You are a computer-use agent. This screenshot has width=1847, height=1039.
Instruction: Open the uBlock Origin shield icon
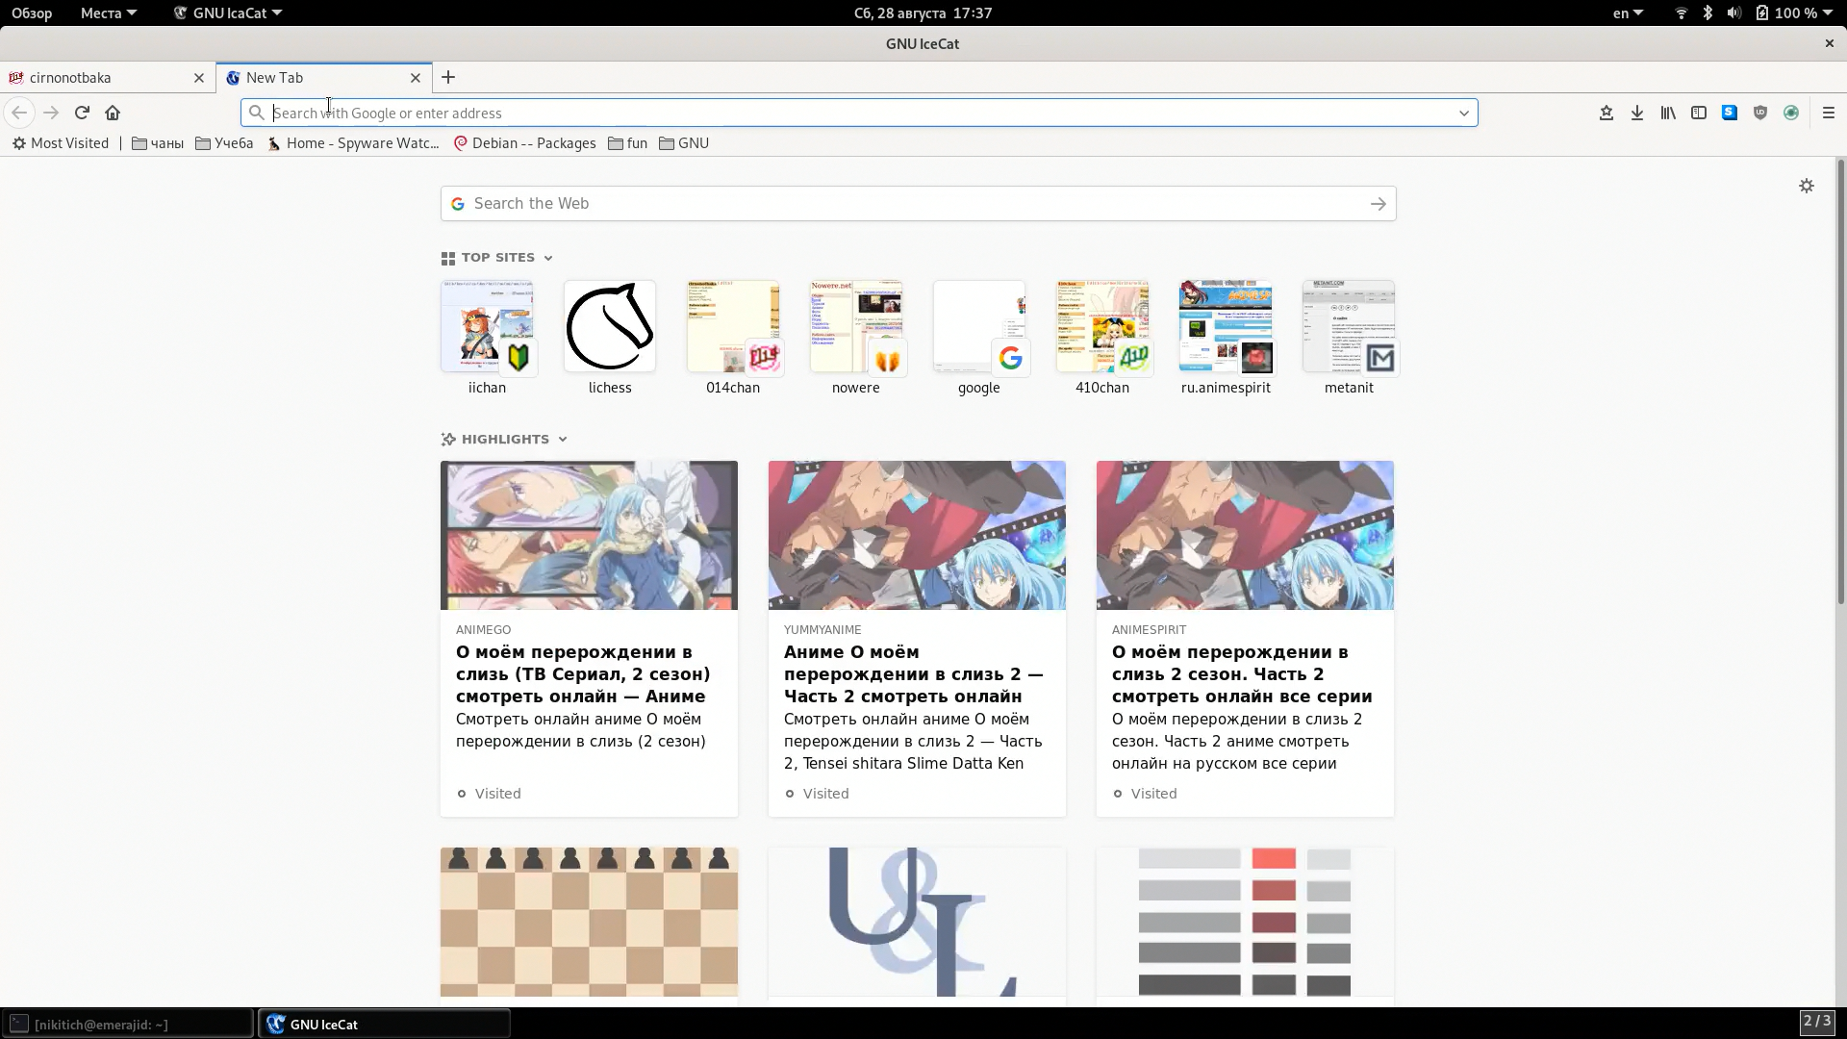point(1760,113)
